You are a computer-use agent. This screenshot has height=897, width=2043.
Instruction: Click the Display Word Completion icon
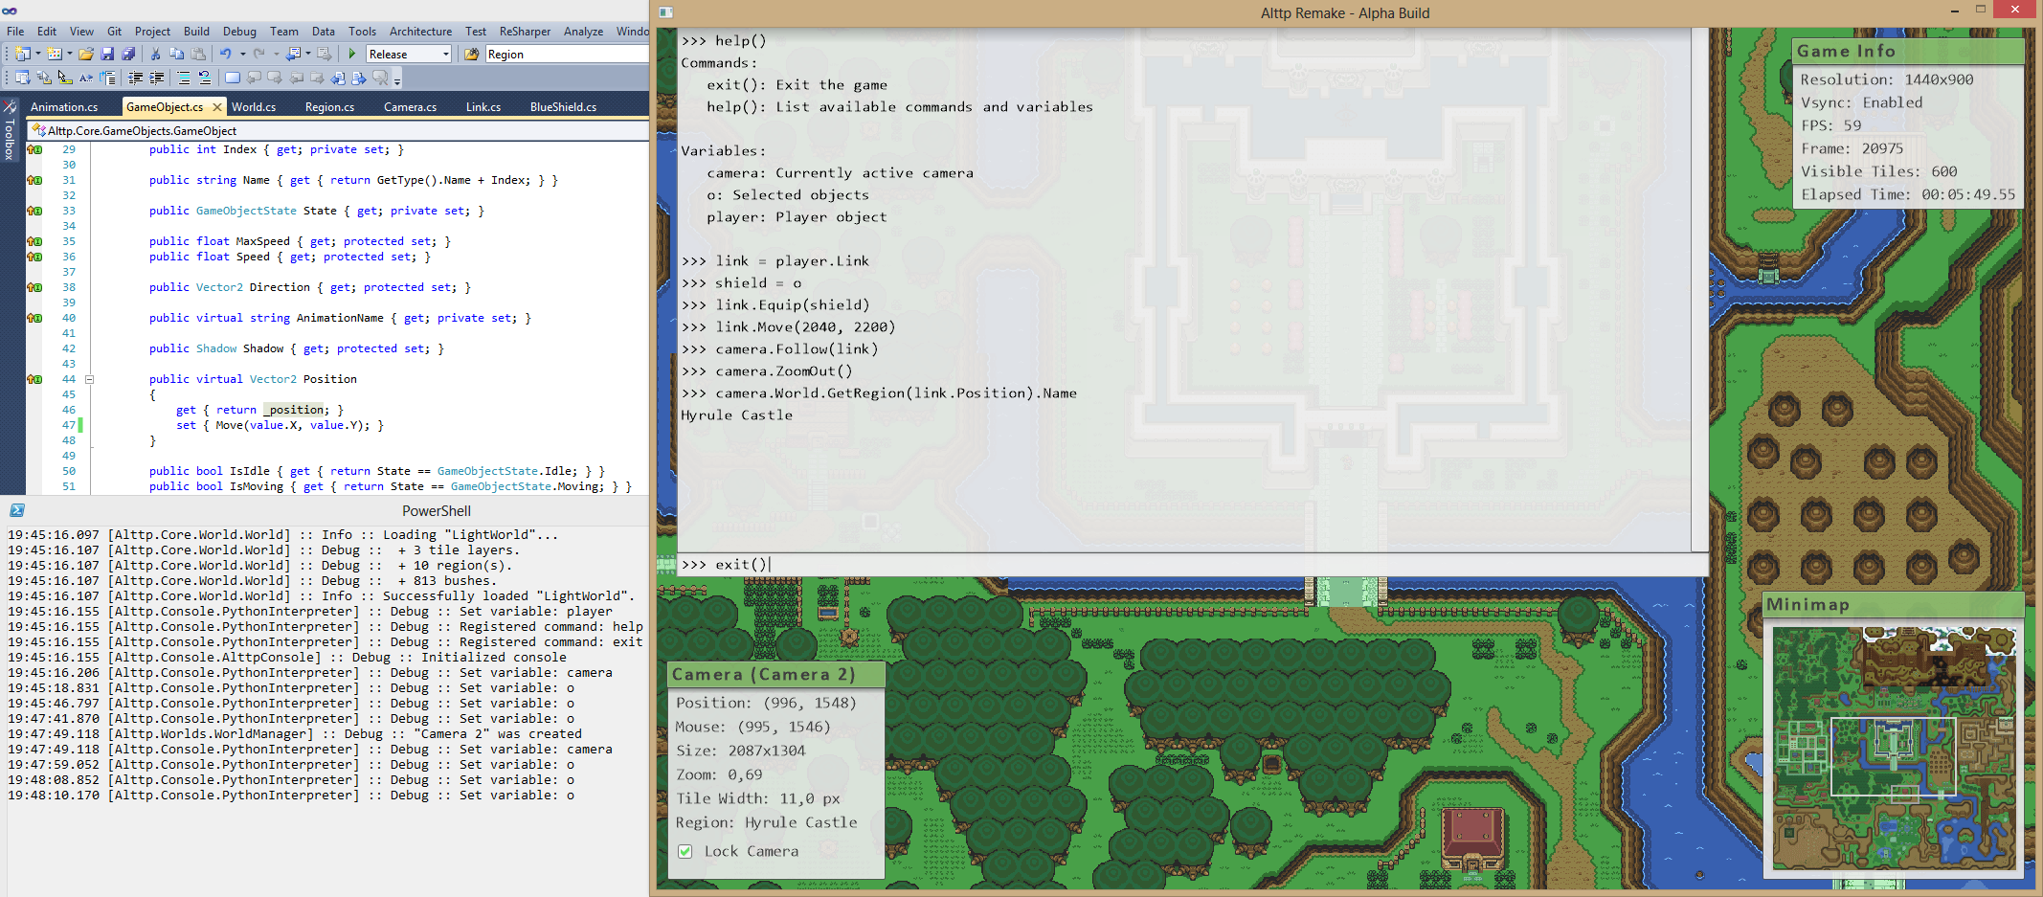(86, 78)
